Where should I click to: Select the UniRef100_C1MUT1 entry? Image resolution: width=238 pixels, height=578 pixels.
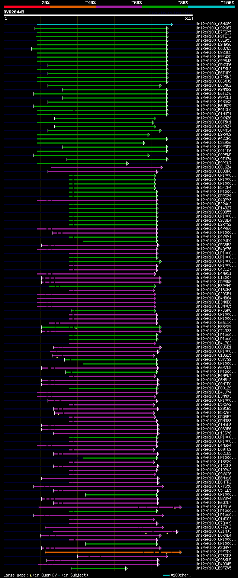(213, 114)
